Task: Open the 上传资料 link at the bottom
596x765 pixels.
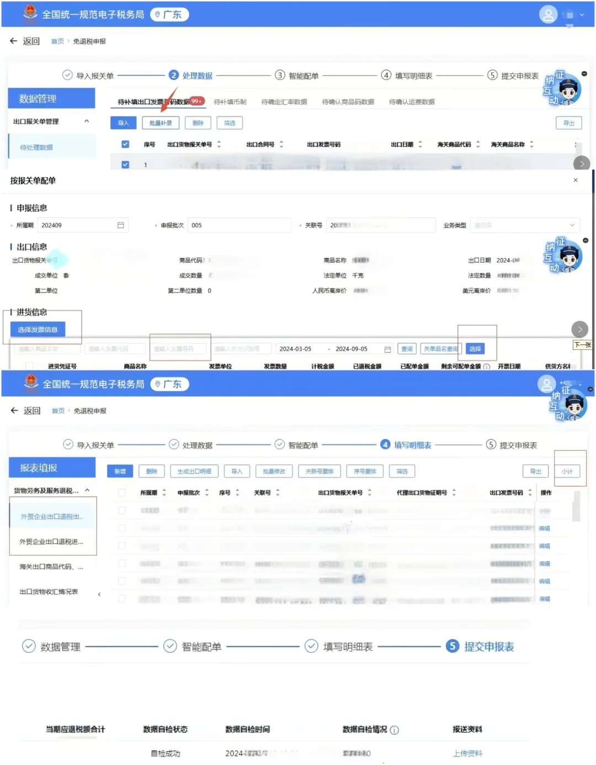Action: (466, 752)
